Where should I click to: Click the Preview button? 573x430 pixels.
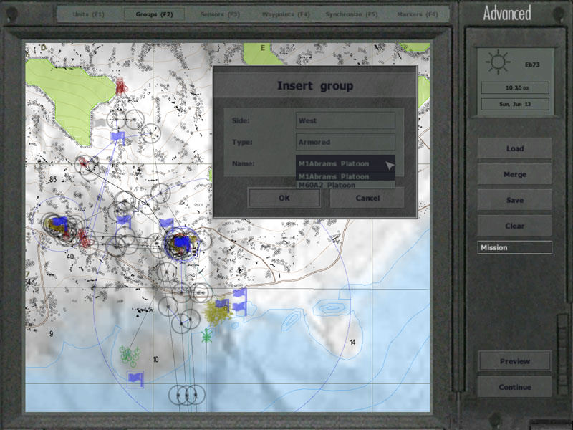[514, 361]
